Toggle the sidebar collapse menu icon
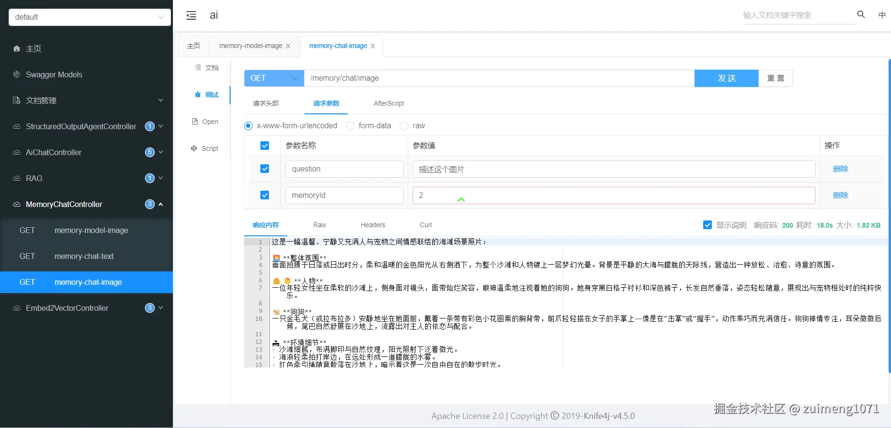The image size is (891, 428). tap(191, 15)
